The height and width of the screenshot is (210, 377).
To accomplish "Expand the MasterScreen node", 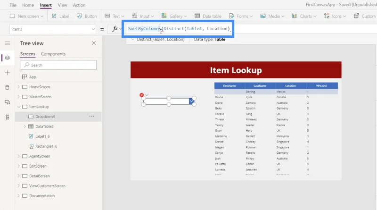I will pyautogui.click(x=18, y=97).
